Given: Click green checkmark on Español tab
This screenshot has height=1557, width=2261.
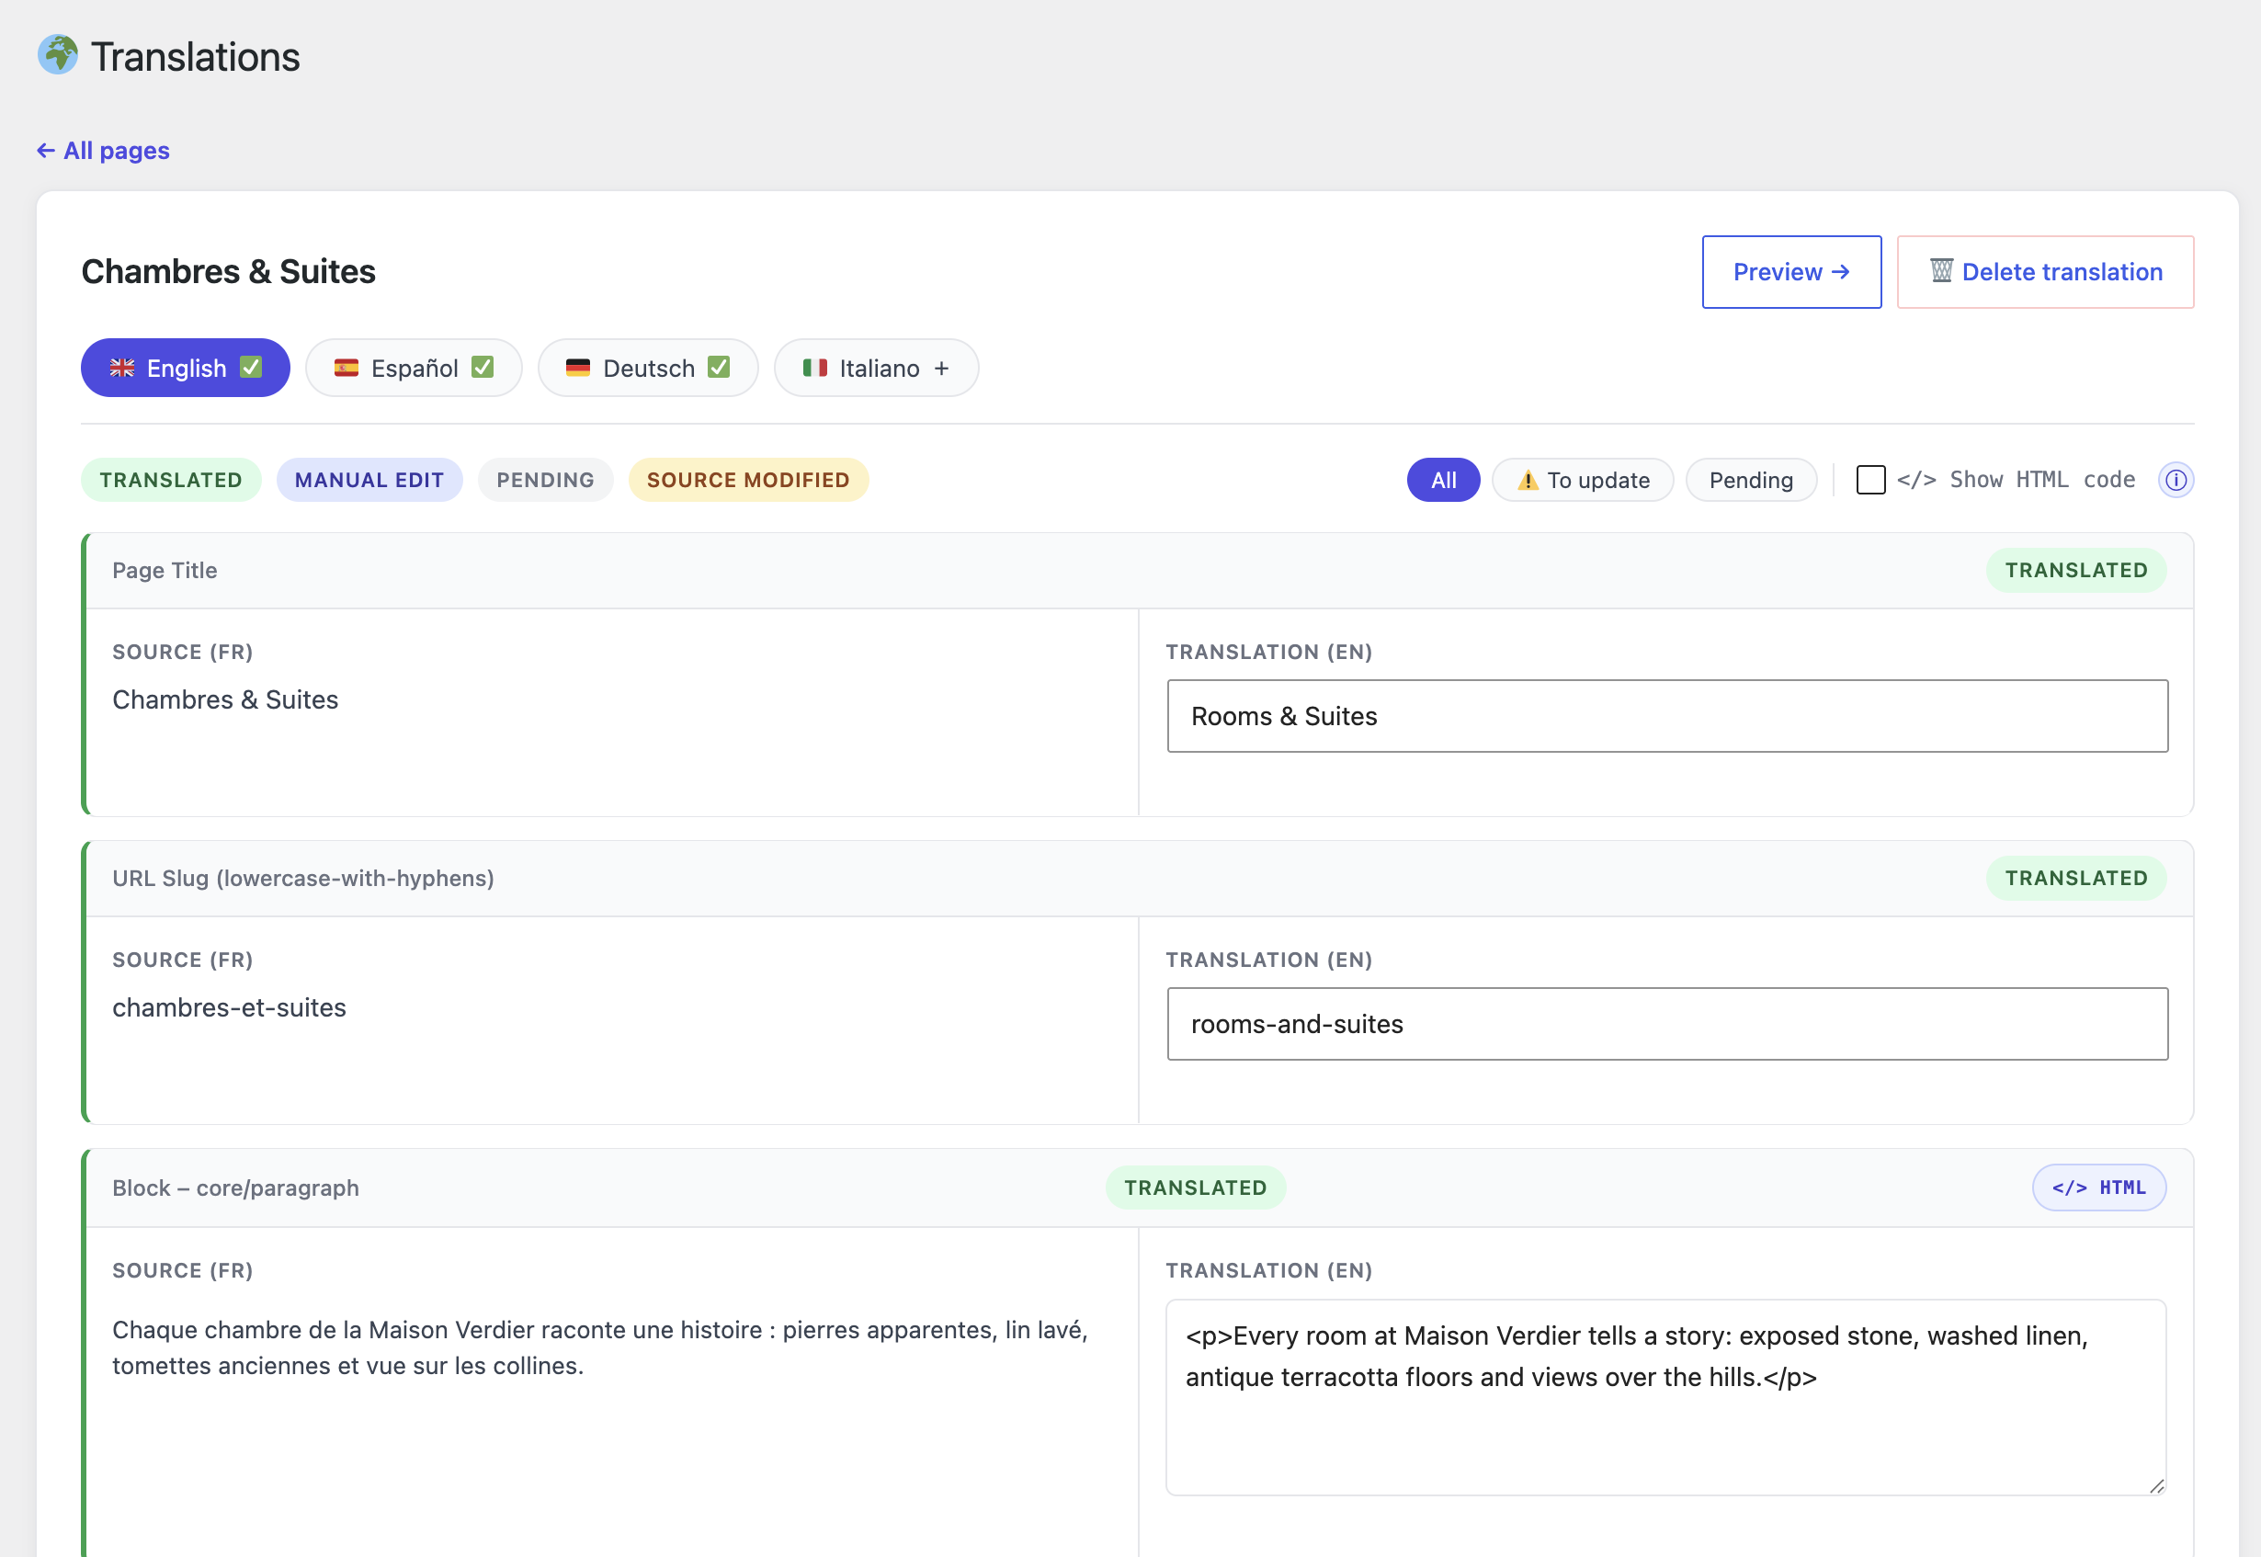Looking at the screenshot, I should coord(482,367).
